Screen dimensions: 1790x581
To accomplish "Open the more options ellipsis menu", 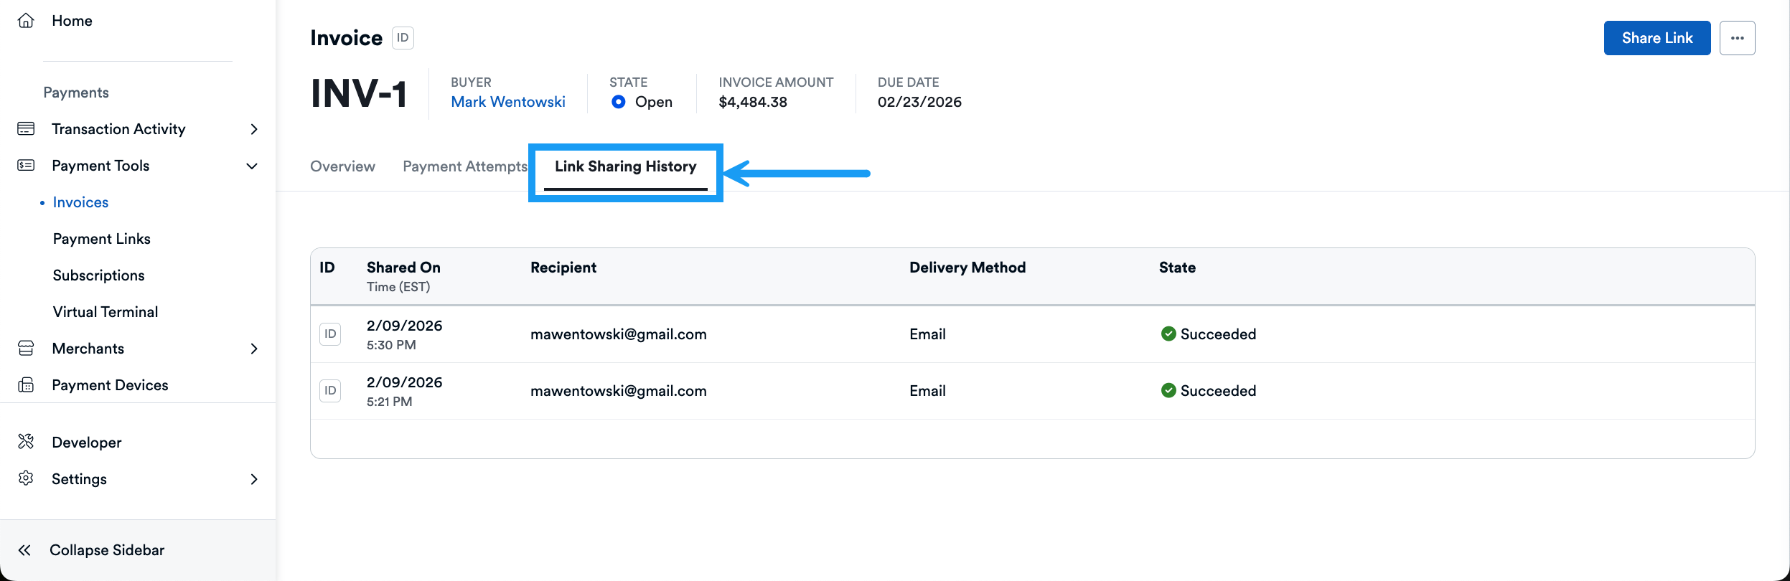I will click(x=1737, y=38).
